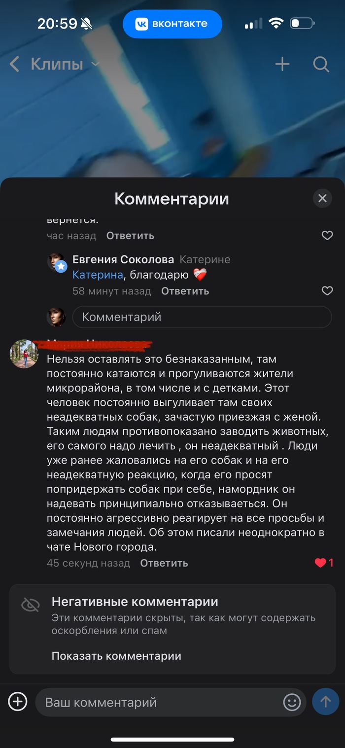Tap the plus icon to create clip
This screenshot has height=748, width=345.
point(282,64)
